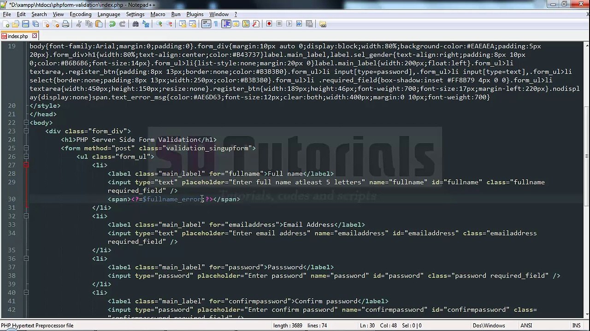Collapse ul form_ul fold at line 26
The width and height of the screenshot is (590, 331).
(26, 157)
